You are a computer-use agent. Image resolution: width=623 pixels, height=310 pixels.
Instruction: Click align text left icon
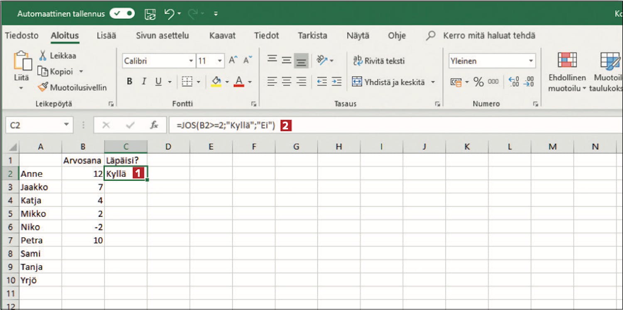272,82
